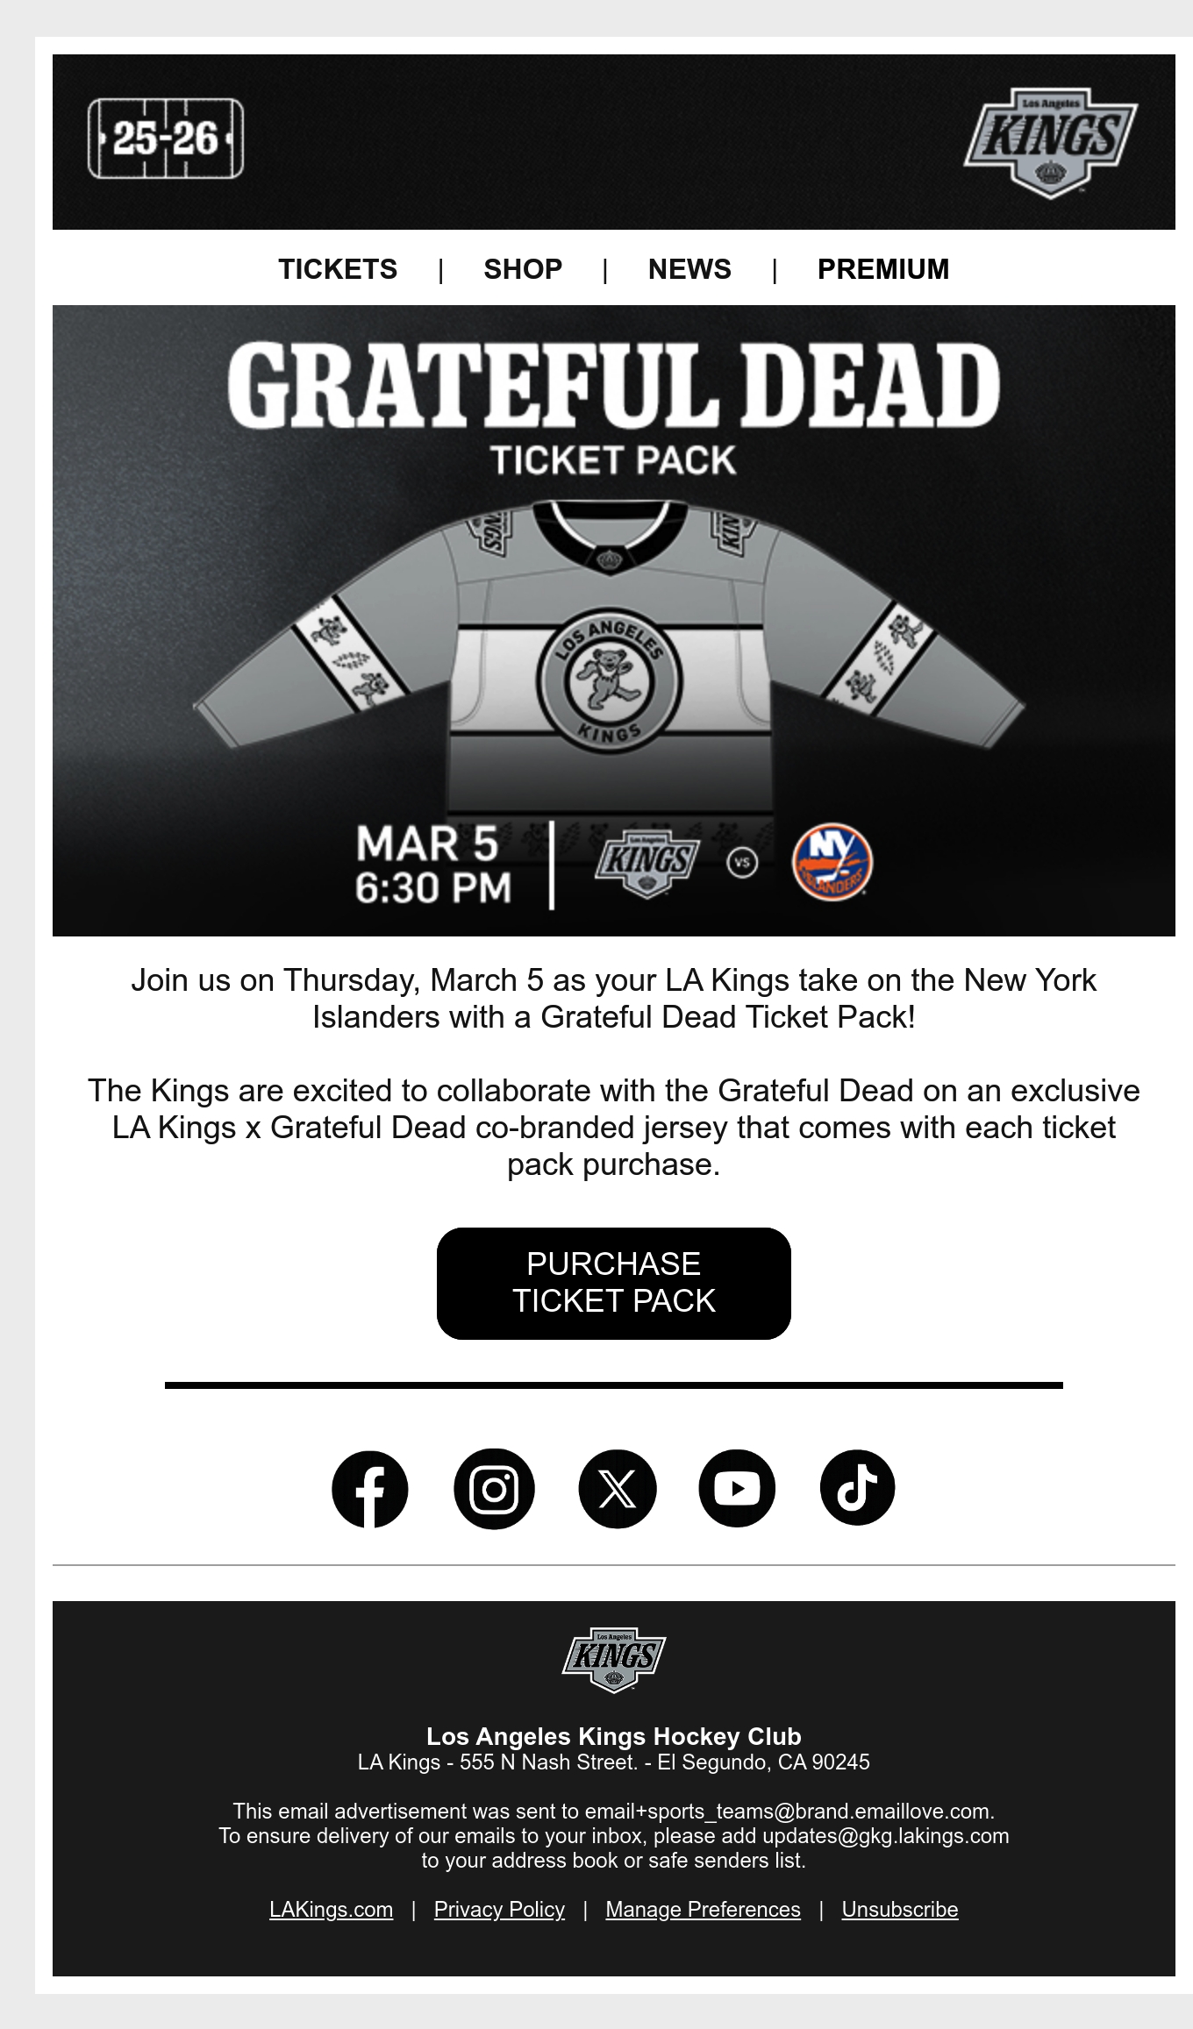Open the X (Twitter) social icon
The width and height of the screenshot is (1193, 2029).
(617, 1489)
